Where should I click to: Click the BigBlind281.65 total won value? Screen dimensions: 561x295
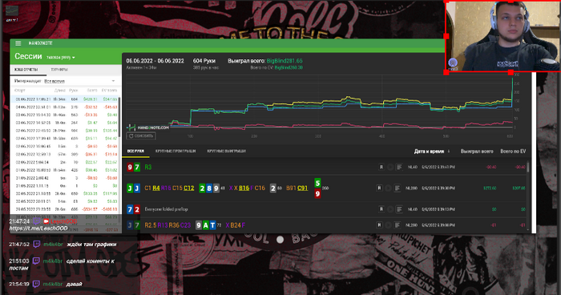click(285, 61)
